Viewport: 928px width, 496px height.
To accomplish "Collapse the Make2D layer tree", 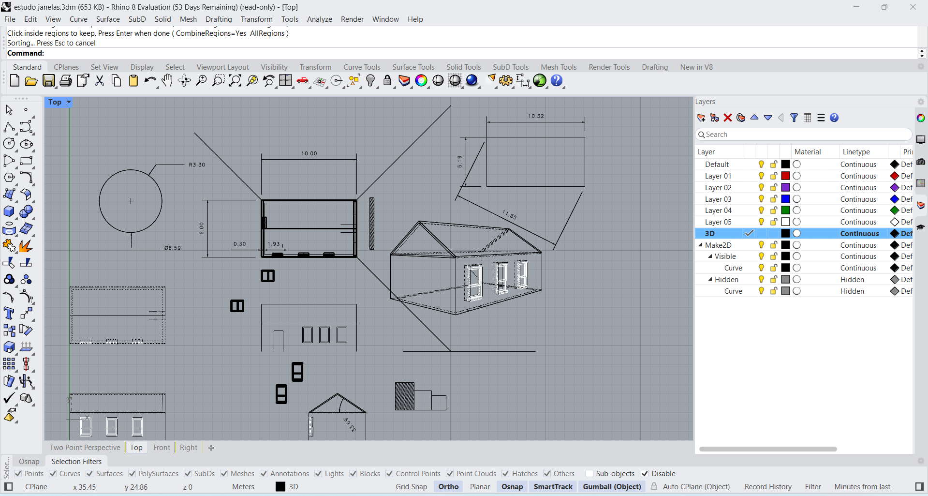I will click(700, 245).
